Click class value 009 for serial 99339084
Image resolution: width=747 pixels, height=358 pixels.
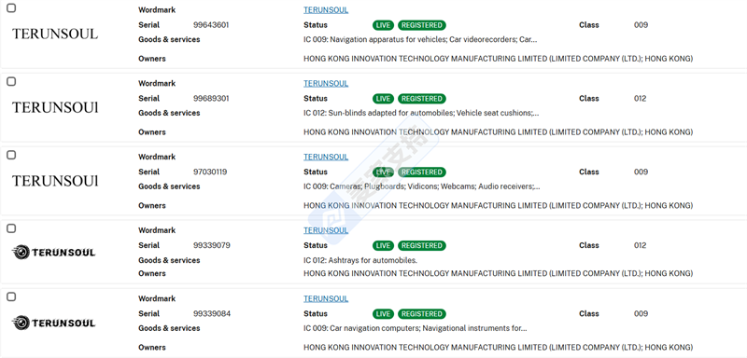coord(641,314)
